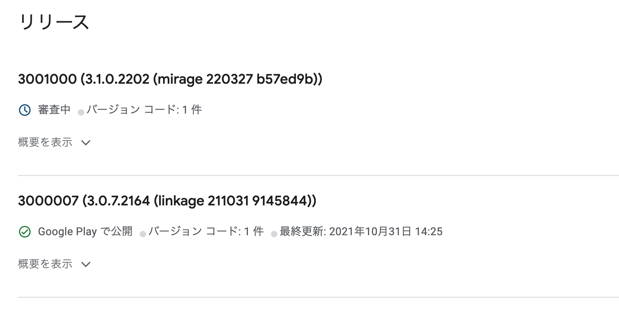Click the リリース page heading
Viewport: 619px width, 317px height.
click(54, 22)
